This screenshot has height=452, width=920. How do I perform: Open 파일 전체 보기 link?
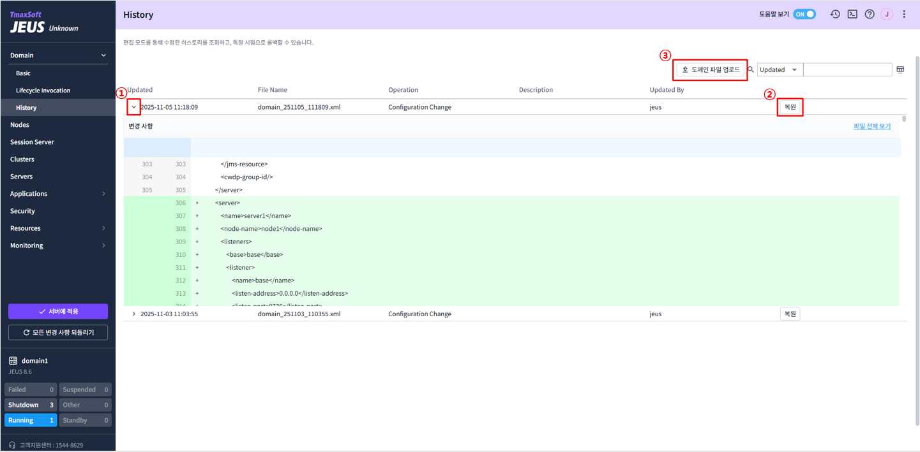871,126
